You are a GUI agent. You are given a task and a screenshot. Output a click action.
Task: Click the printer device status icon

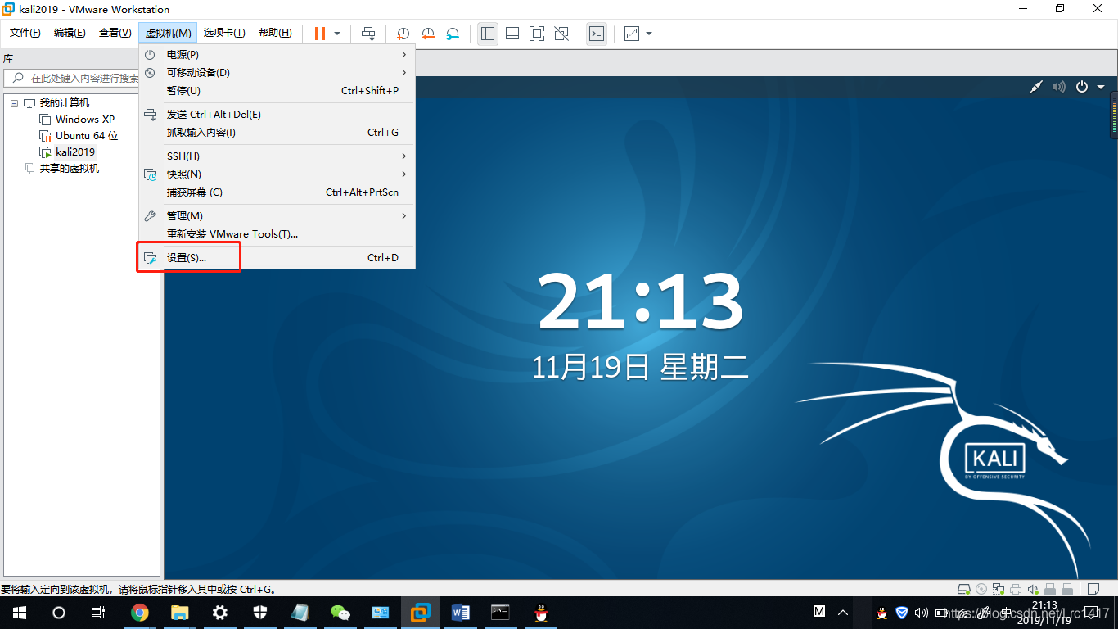point(1016,589)
